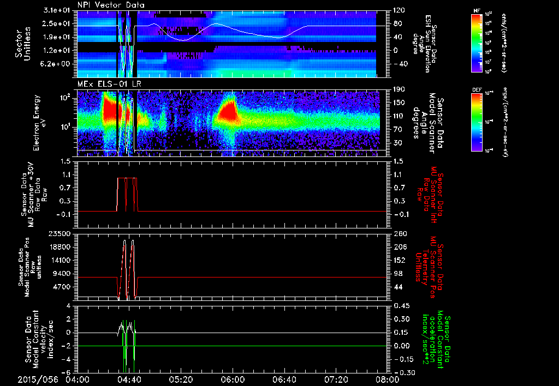
Task: Click the green acceleration baseline in bottom panel
Action: [260, 346]
